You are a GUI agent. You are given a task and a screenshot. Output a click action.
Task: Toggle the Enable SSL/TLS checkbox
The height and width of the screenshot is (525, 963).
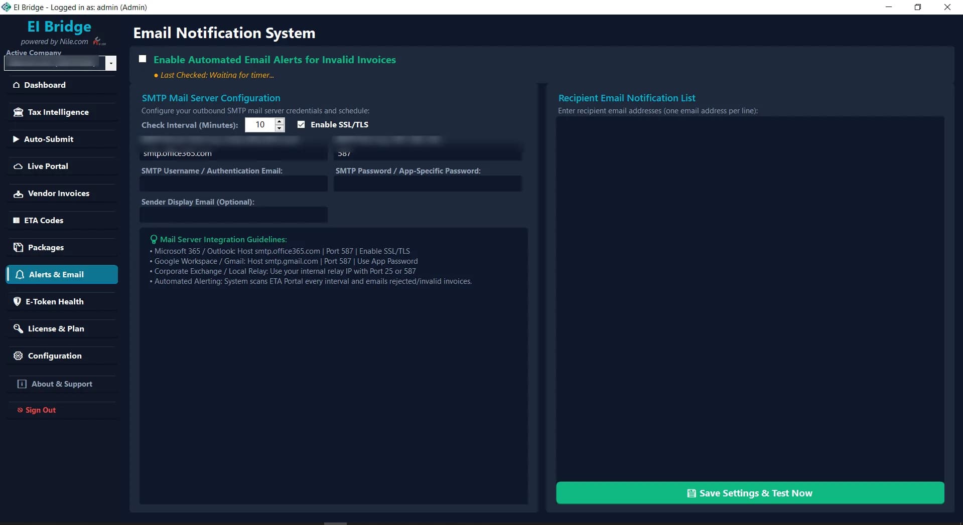[x=301, y=124]
